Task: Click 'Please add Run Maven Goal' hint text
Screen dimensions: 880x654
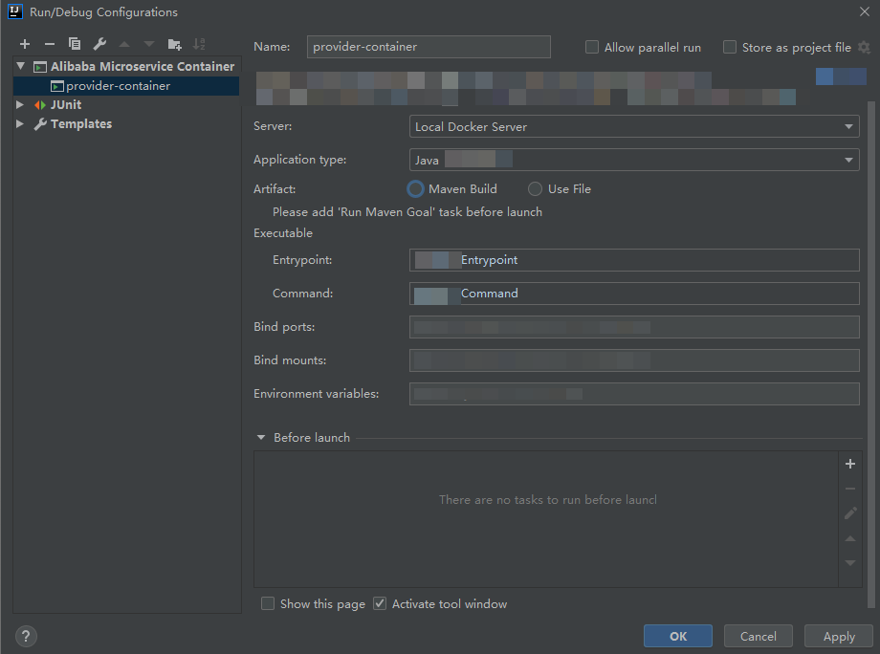Action: [407, 212]
